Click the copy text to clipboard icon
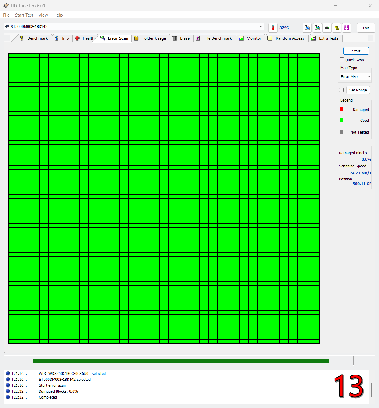379x408 pixels. point(307,28)
